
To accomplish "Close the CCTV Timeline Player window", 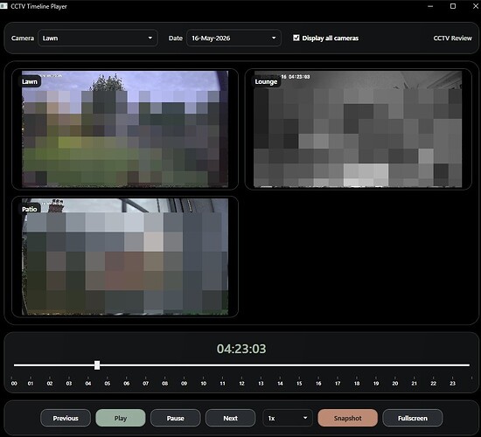I will (476, 6).
